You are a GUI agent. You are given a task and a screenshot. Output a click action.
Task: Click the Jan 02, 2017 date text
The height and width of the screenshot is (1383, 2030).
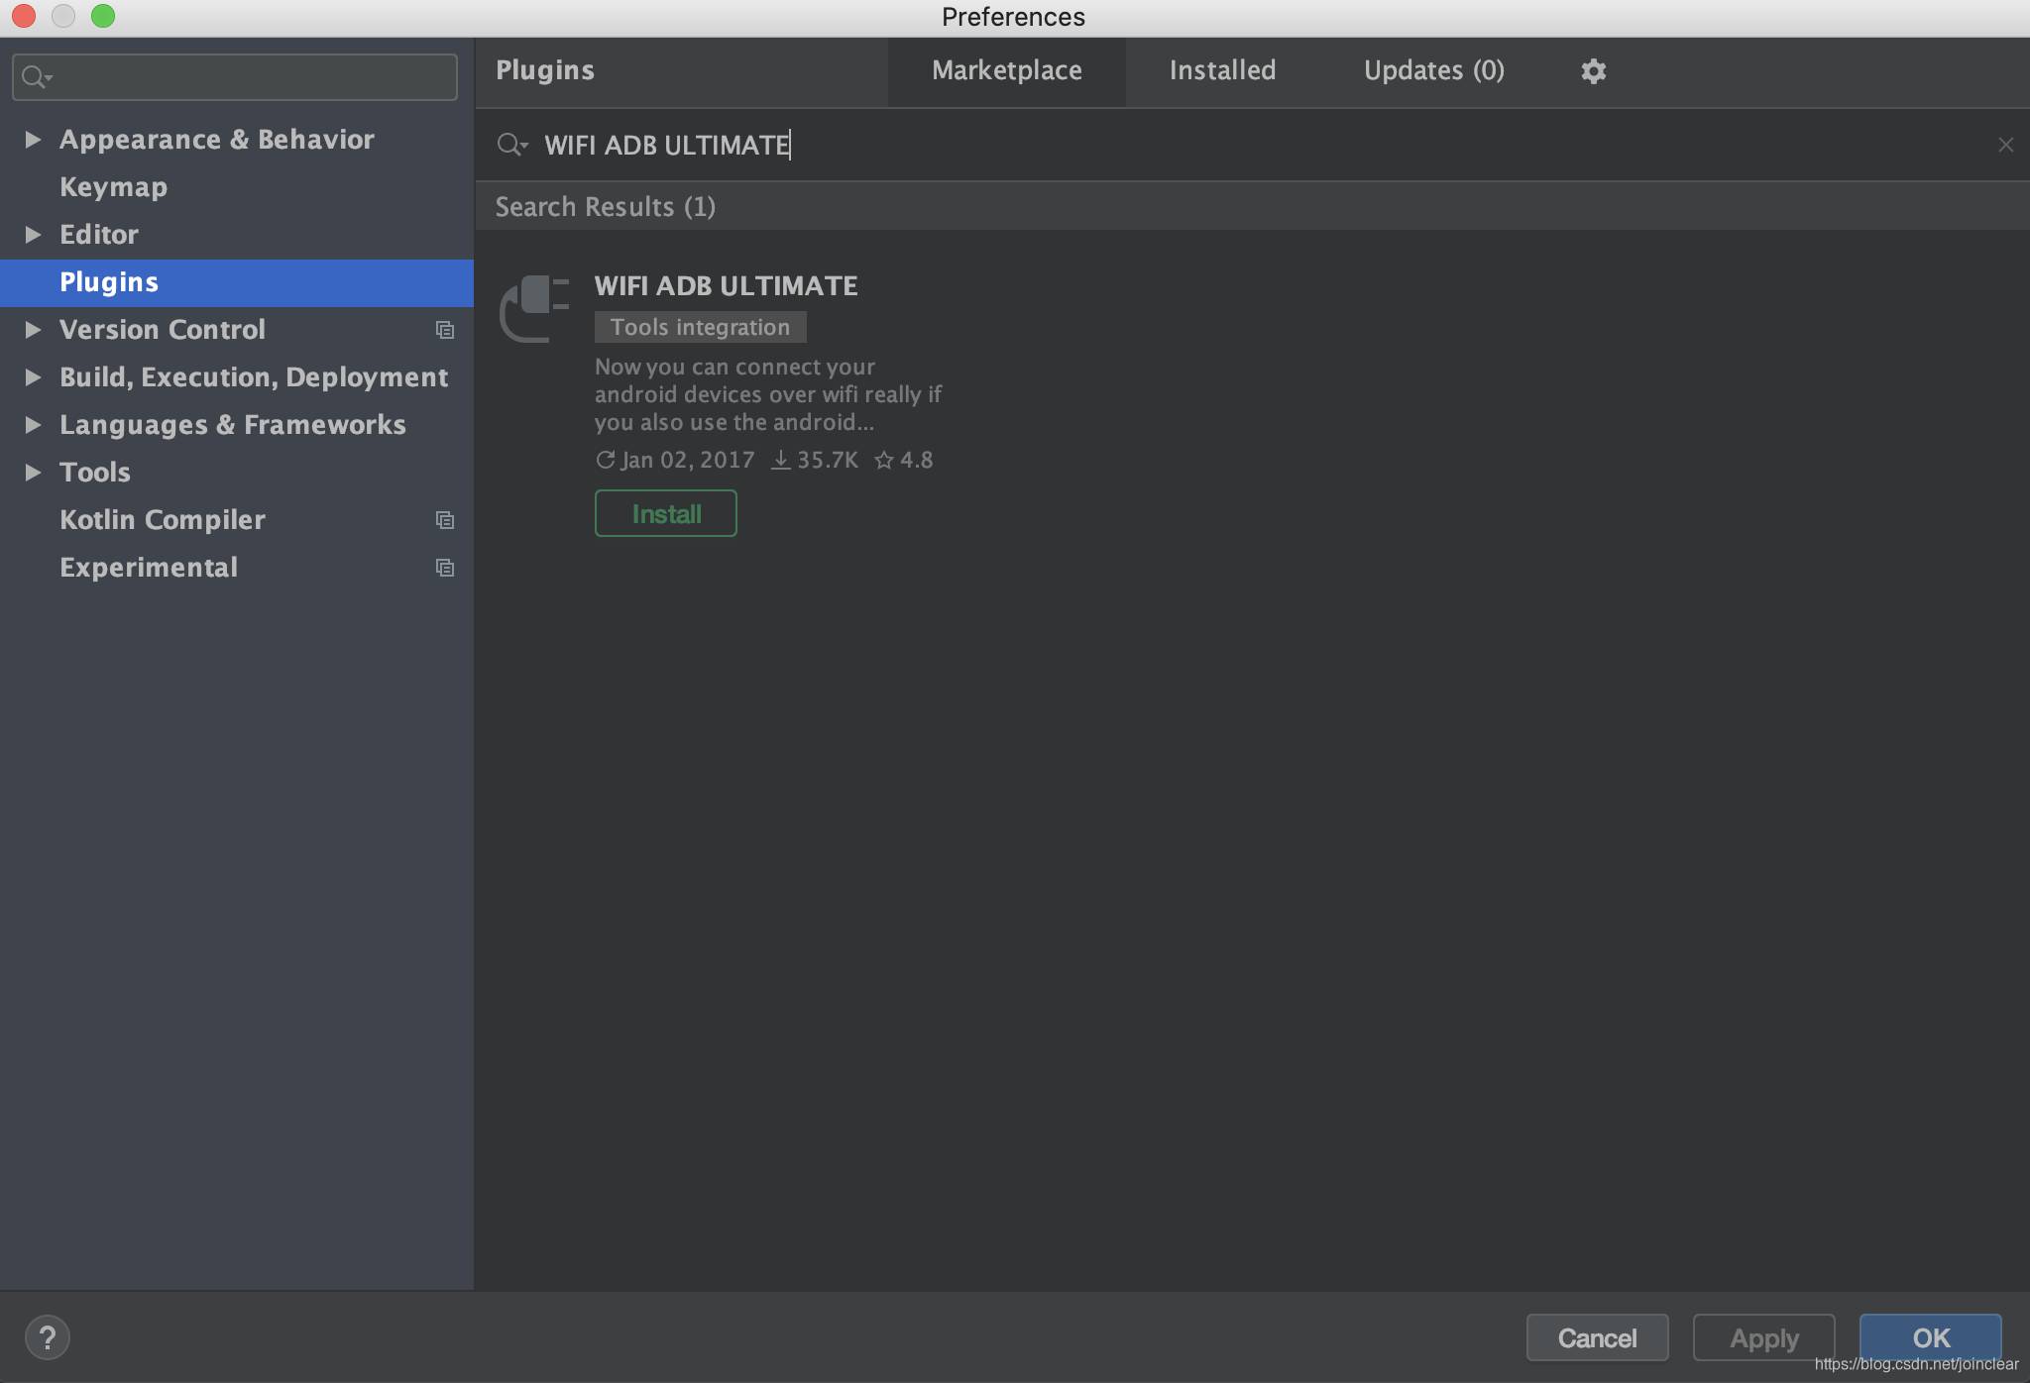pos(688,460)
